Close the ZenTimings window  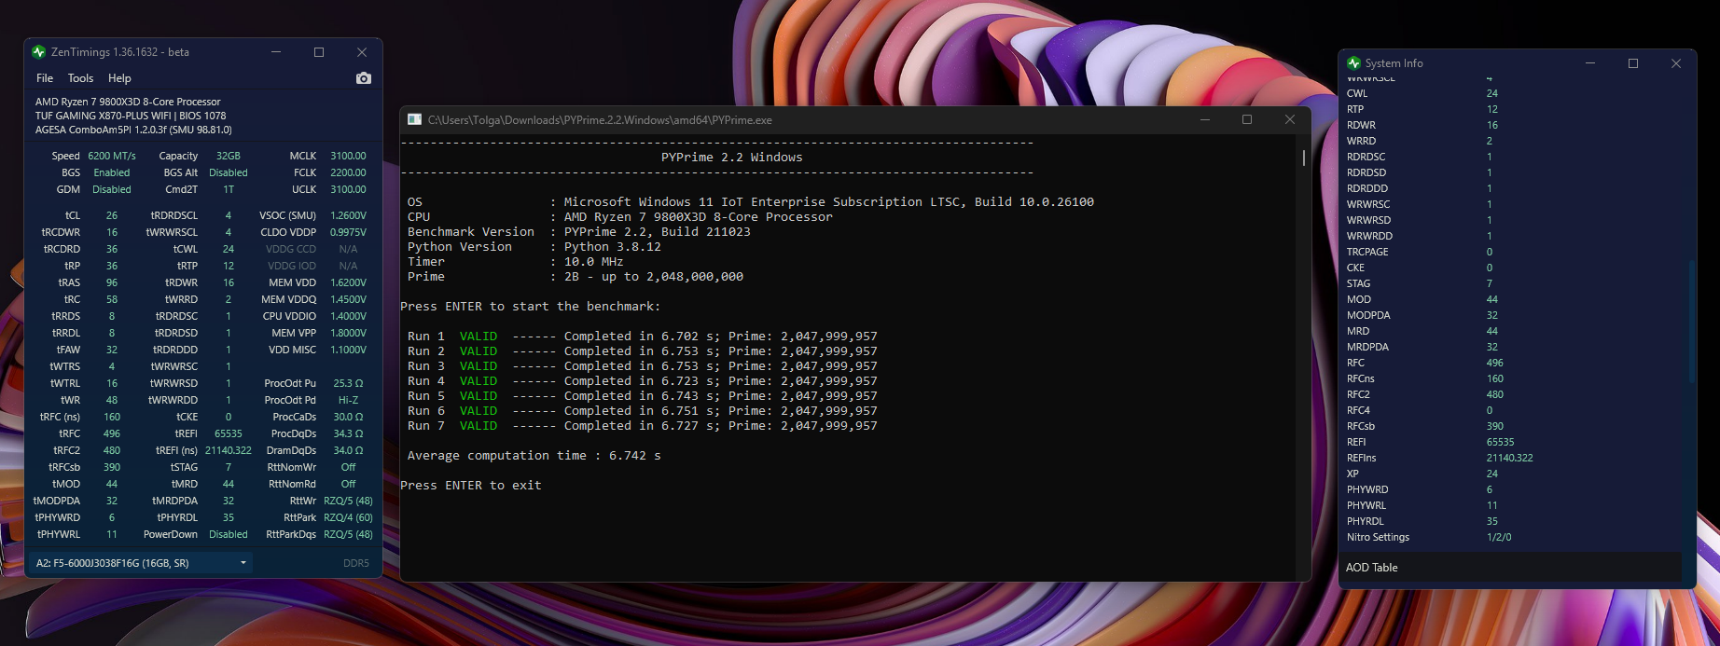click(362, 52)
